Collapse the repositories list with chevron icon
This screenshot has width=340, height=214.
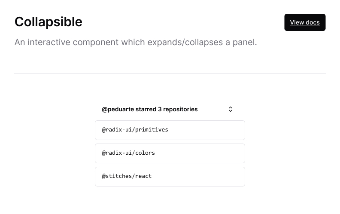tap(230, 109)
